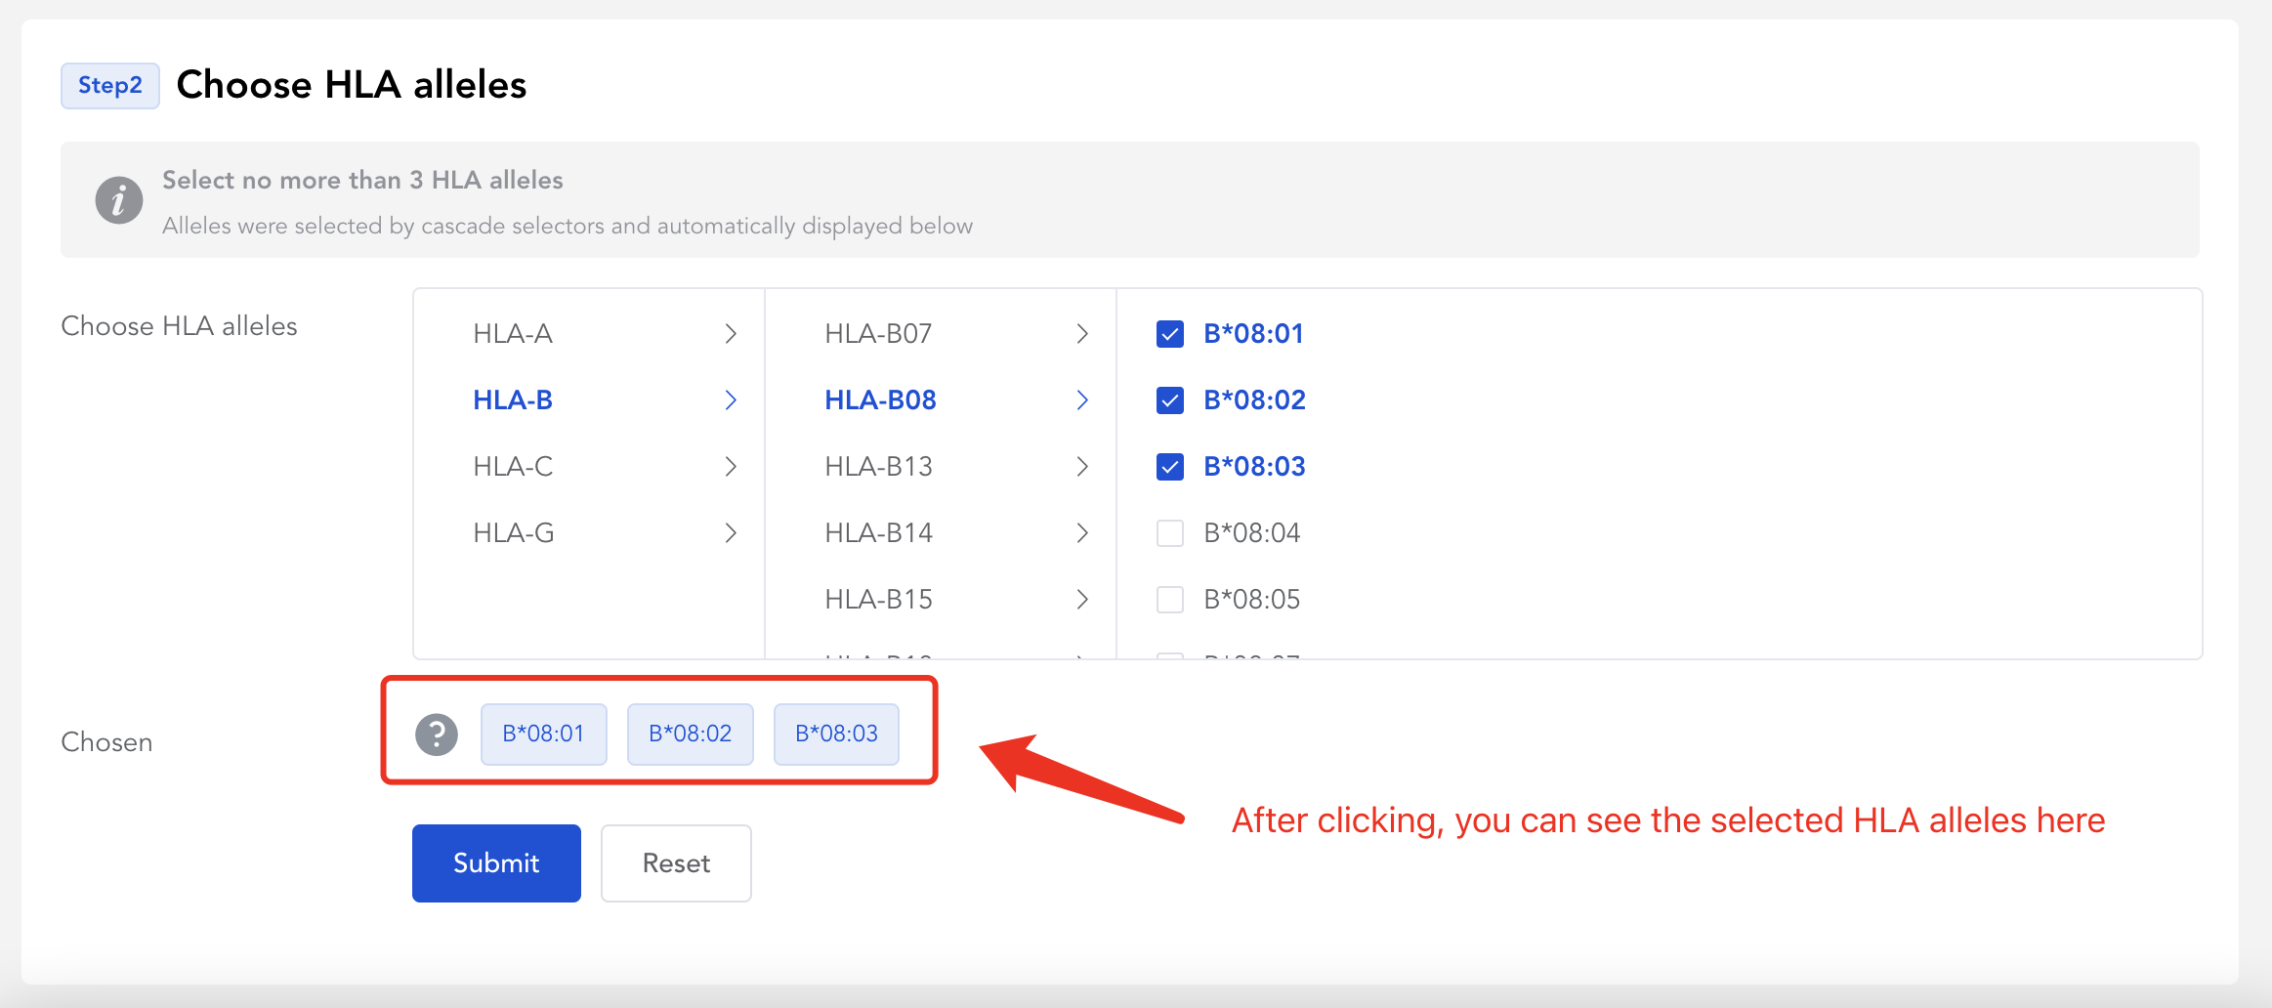Click the B*08:01 chosen tag
The image size is (2272, 1008).
coord(543,734)
